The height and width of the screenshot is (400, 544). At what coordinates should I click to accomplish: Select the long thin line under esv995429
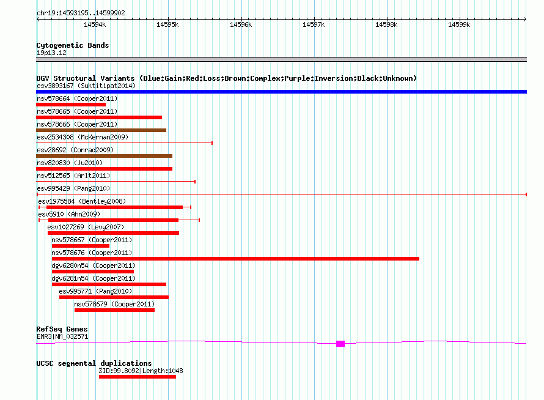click(x=281, y=194)
